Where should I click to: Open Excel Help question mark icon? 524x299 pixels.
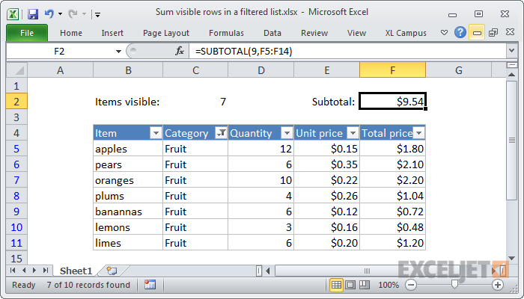click(460, 32)
